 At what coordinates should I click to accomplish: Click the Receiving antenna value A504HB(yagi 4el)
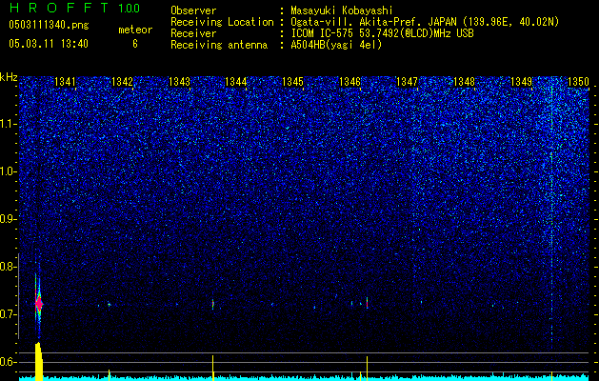click(336, 45)
